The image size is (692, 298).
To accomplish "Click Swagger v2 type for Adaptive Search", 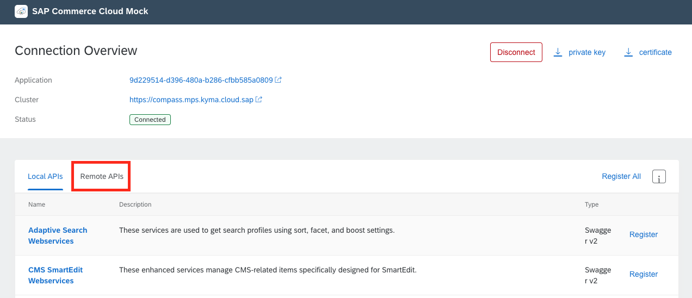I will click(598, 235).
